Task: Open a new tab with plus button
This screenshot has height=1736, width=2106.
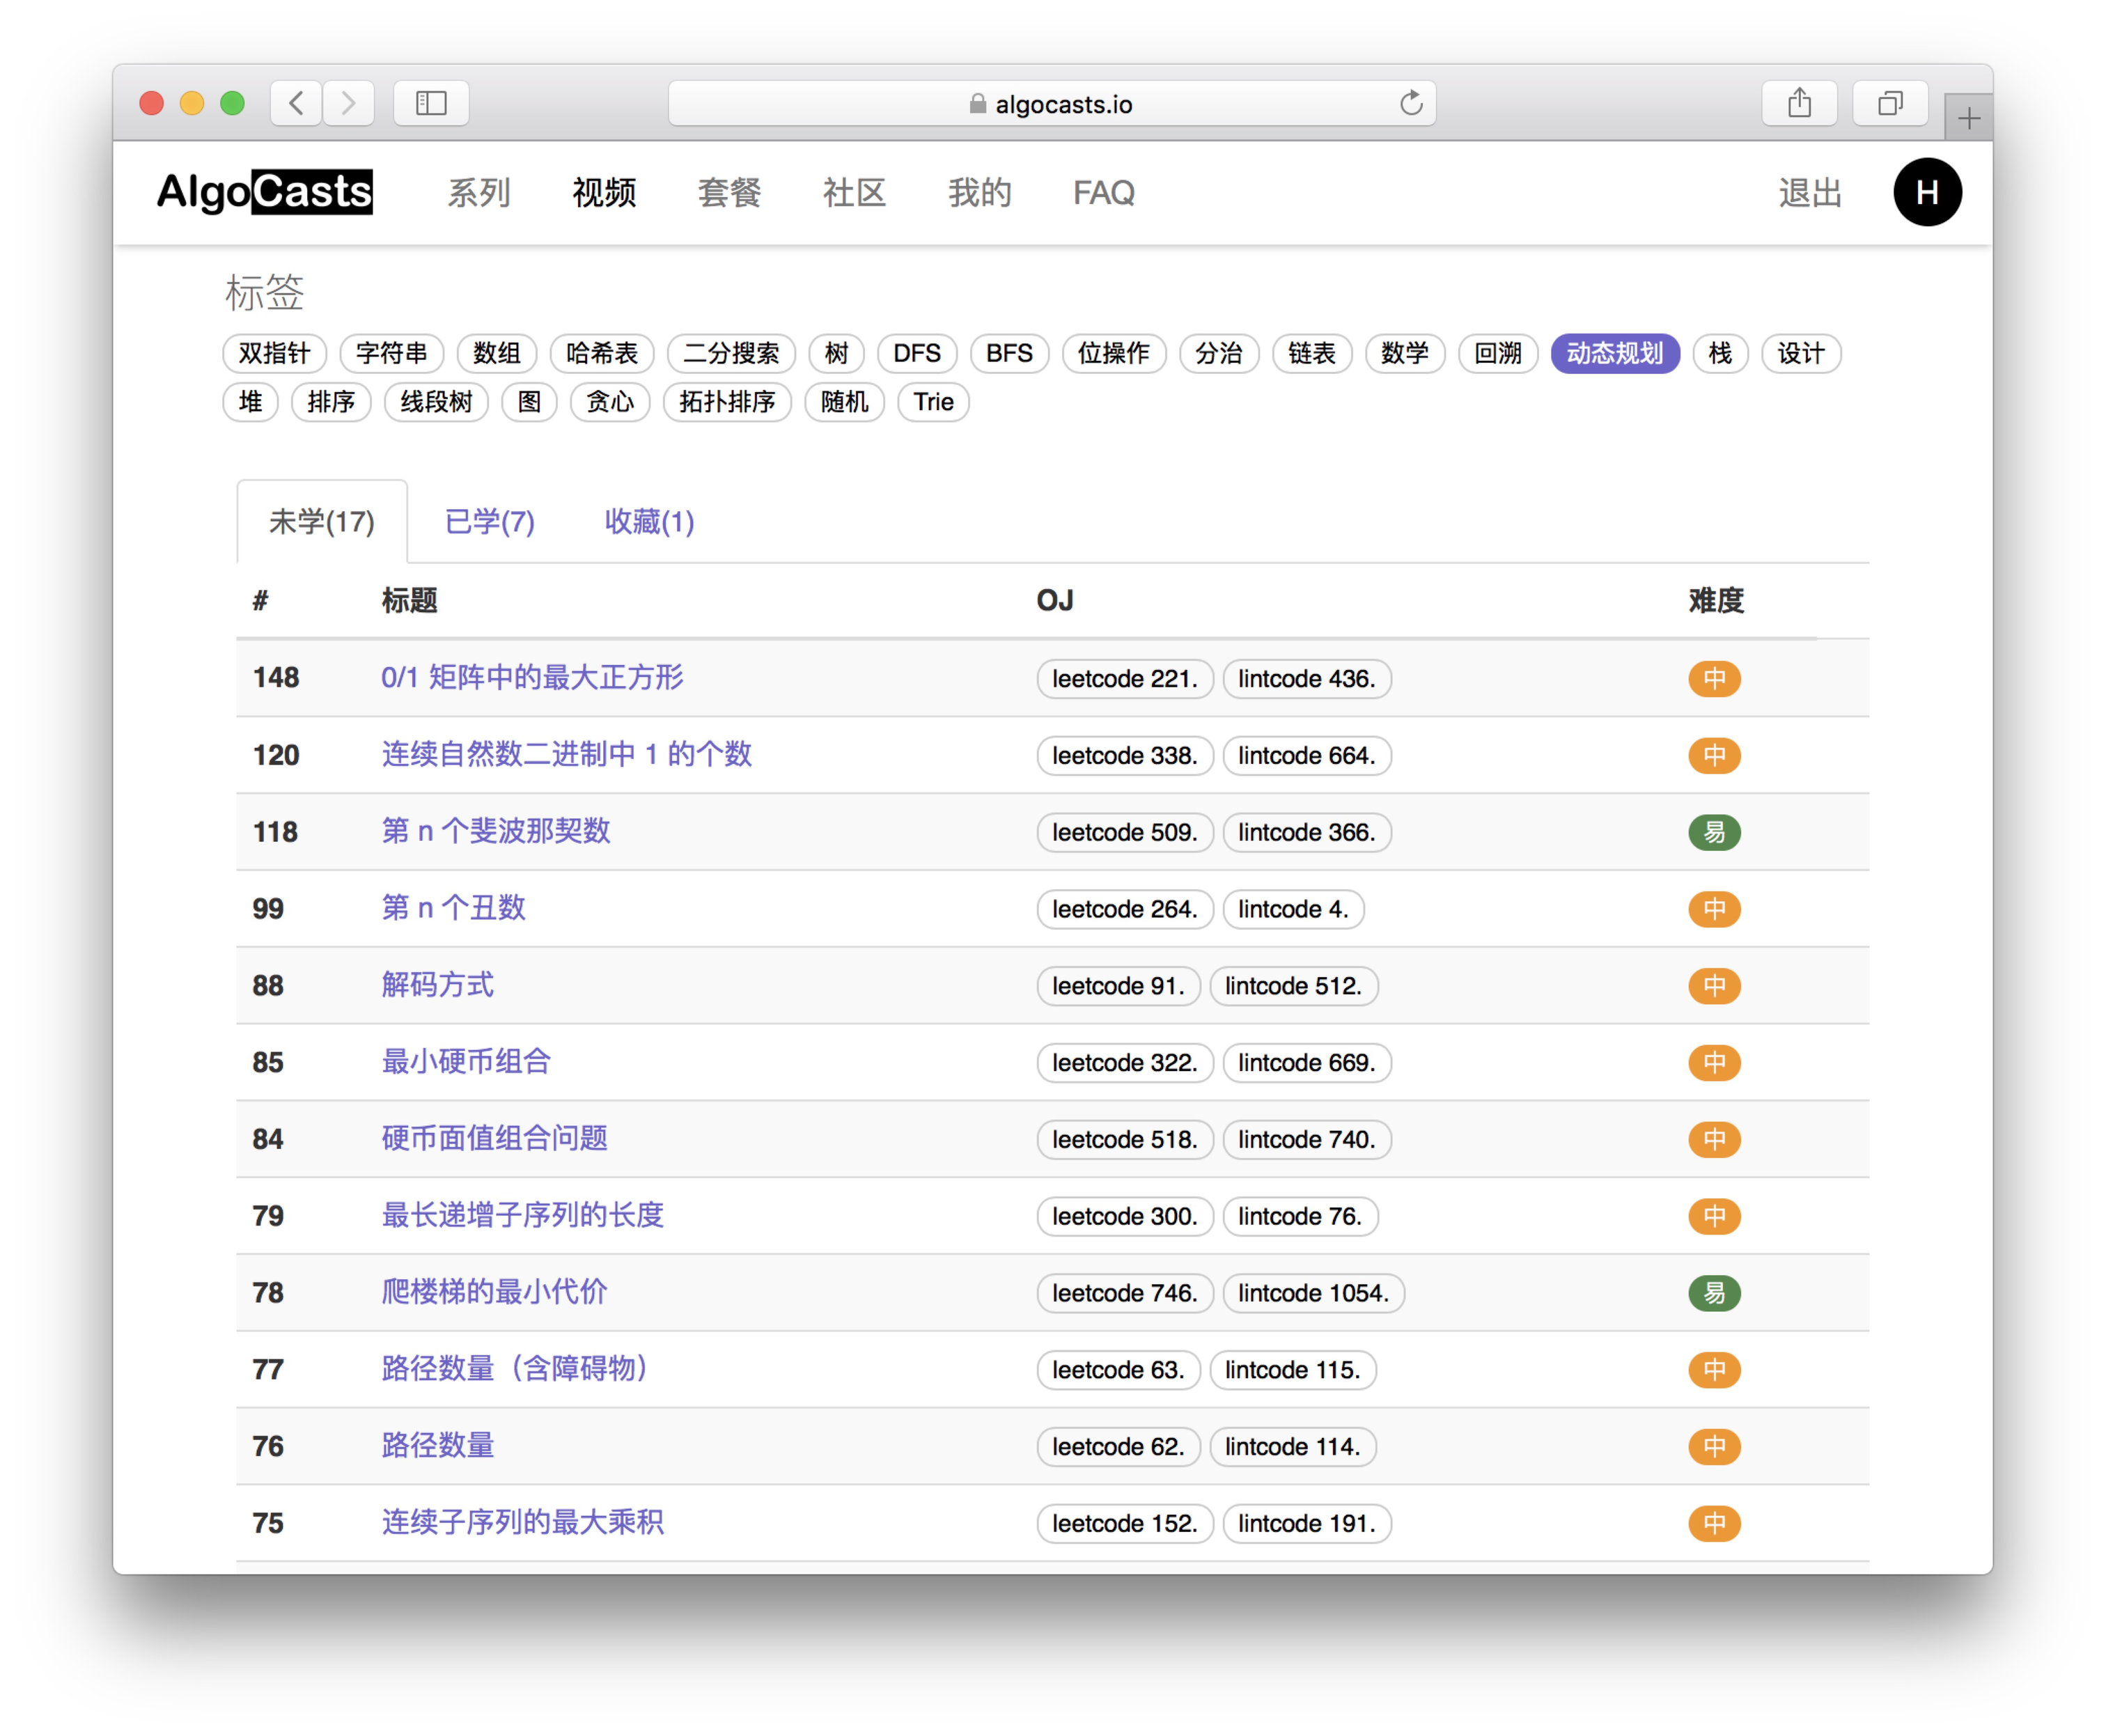Action: pyautogui.click(x=1968, y=119)
